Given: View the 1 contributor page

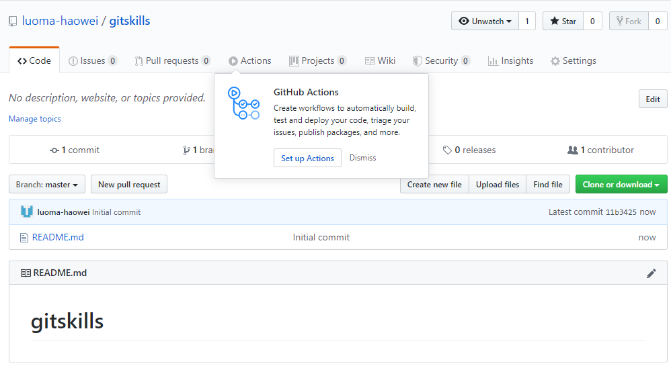Looking at the screenshot, I should pyautogui.click(x=600, y=150).
